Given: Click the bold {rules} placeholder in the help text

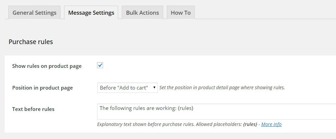Looking at the screenshot, I should click(x=249, y=124).
